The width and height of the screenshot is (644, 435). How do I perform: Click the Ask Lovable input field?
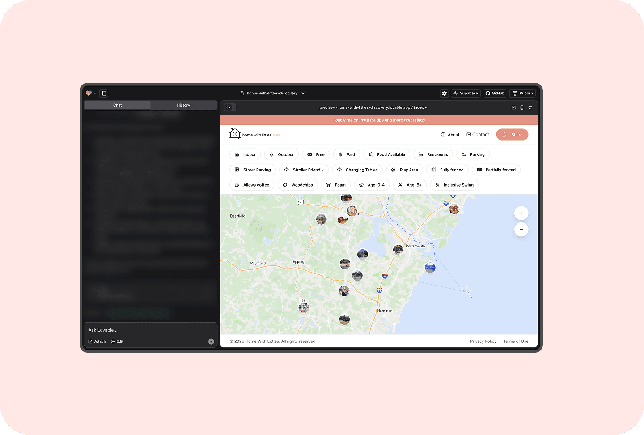coord(150,330)
